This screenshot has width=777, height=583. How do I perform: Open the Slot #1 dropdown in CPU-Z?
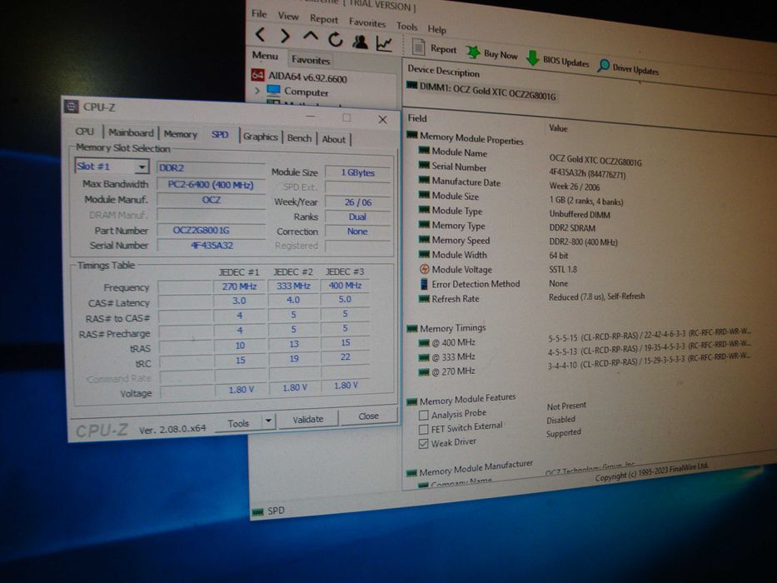112,166
